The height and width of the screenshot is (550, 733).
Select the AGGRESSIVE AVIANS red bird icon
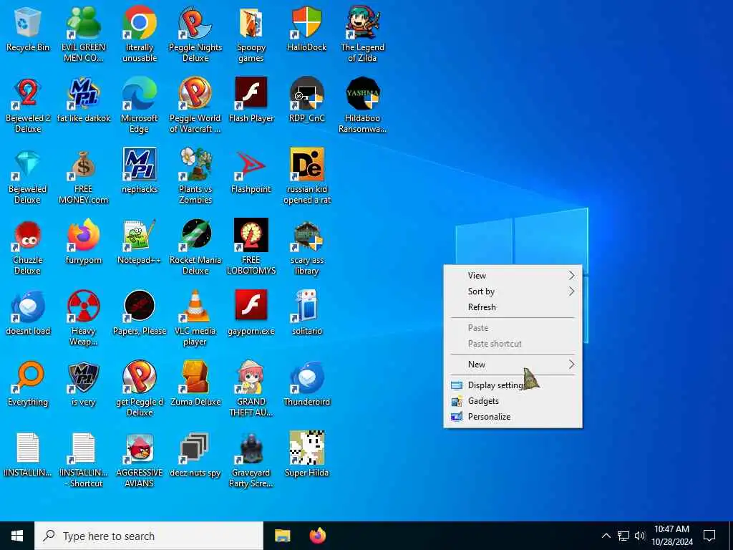[x=140, y=460]
